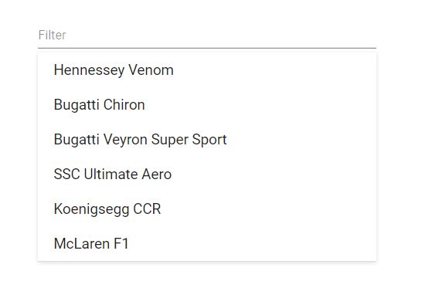Click the Filter placeholder text
Screen dimensions: 439x305
pyautogui.click(x=52, y=36)
